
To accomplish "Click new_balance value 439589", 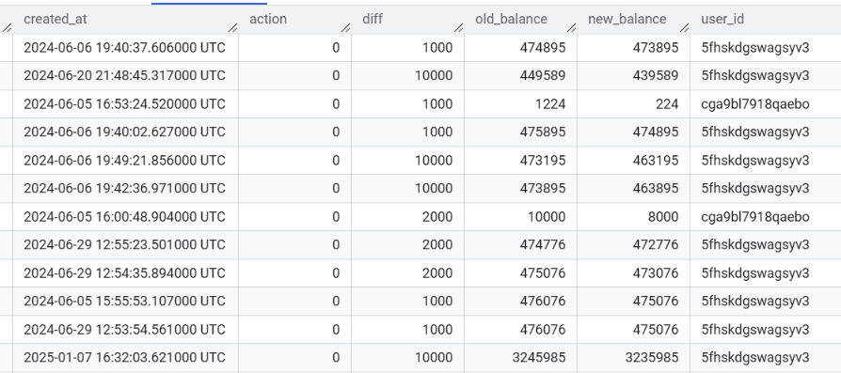I will point(656,75).
